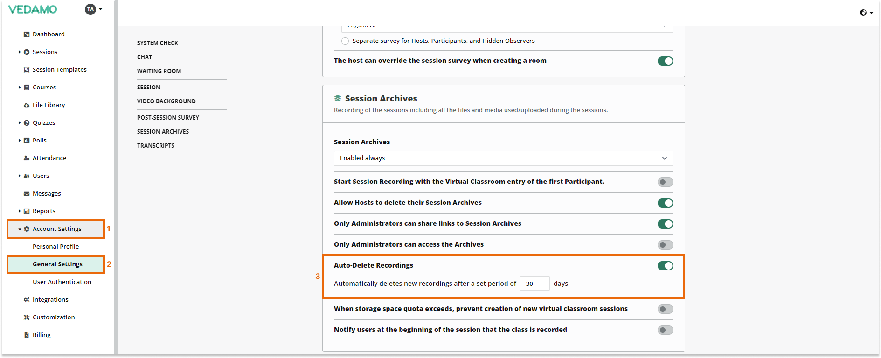This screenshot has width=881, height=358.
Task: Click the Dashboard icon in the sidebar
Action: click(27, 34)
